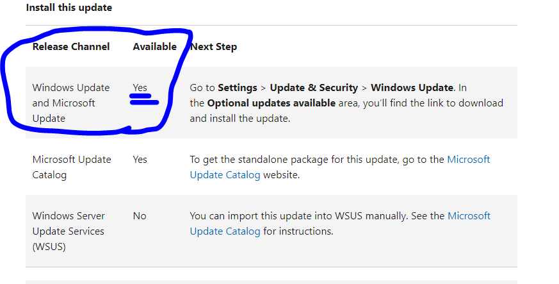The image size is (559, 284).
Task: Click the bold "Update & Security" text
Action: [314, 88]
